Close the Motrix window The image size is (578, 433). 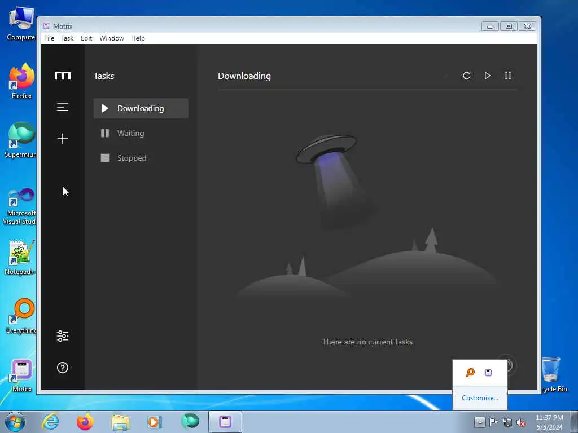pyautogui.click(x=528, y=26)
